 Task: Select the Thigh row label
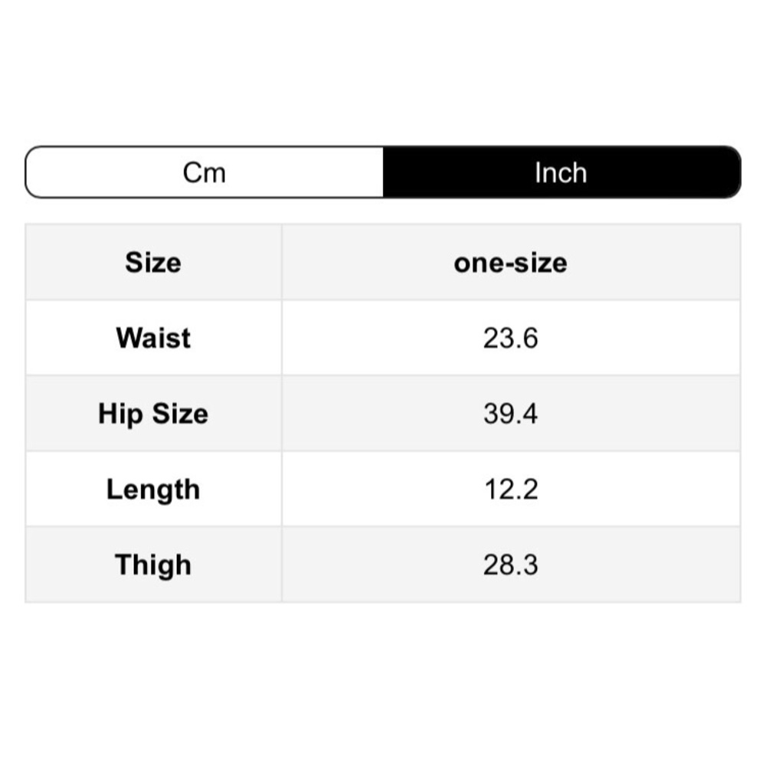(153, 565)
